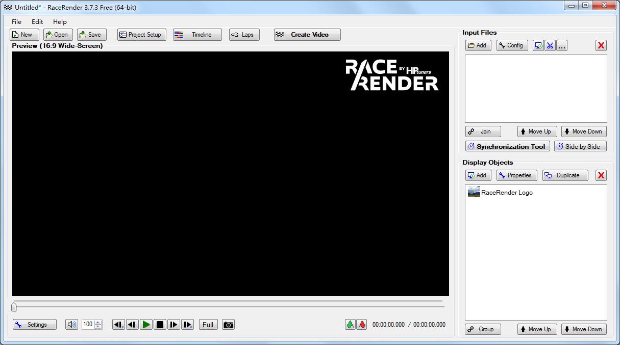Increase volume with stepper up arrow
Viewport: 620px width, 345px height.
click(x=98, y=322)
